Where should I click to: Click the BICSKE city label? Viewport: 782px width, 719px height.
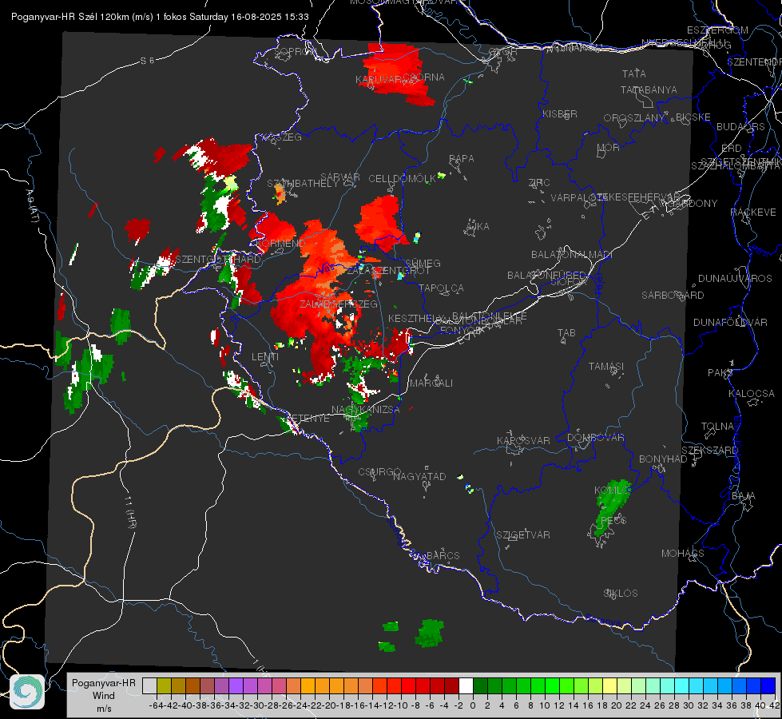coord(693,117)
